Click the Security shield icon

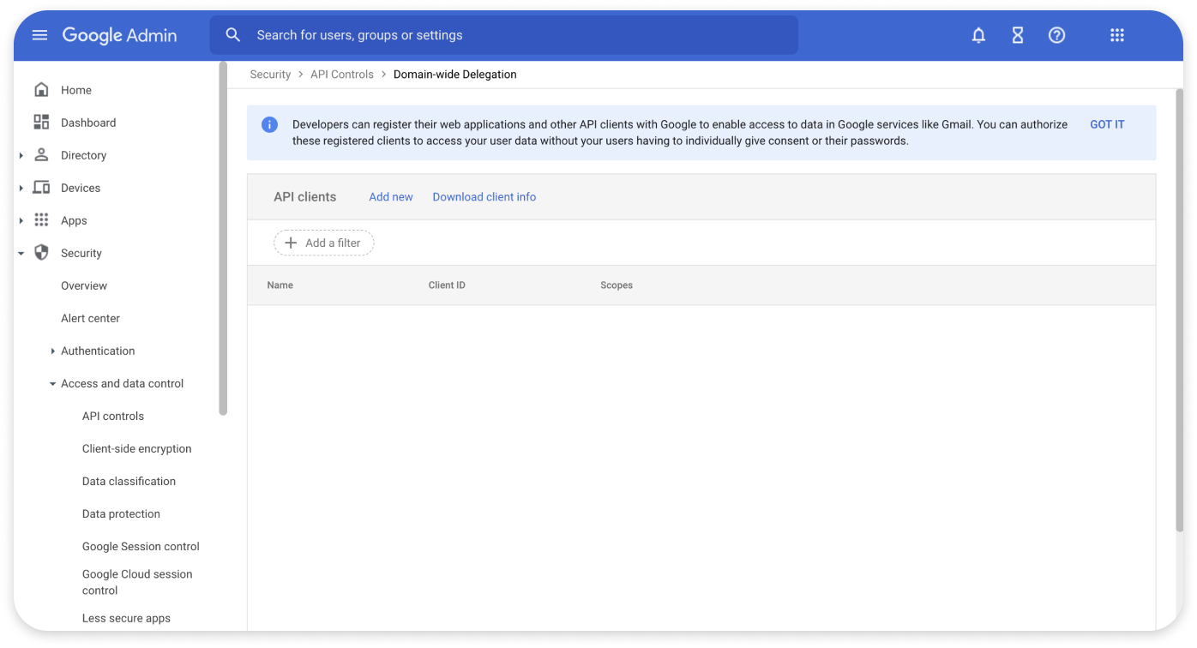click(x=41, y=253)
